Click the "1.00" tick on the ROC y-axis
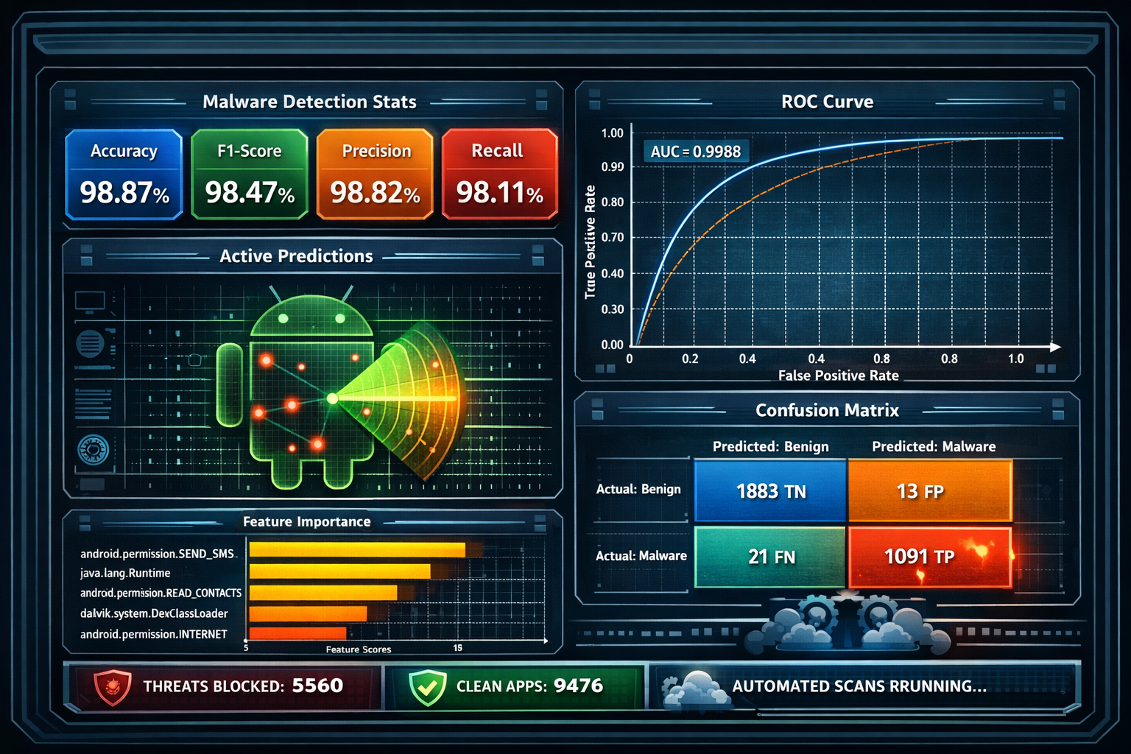 tap(613, 133)
